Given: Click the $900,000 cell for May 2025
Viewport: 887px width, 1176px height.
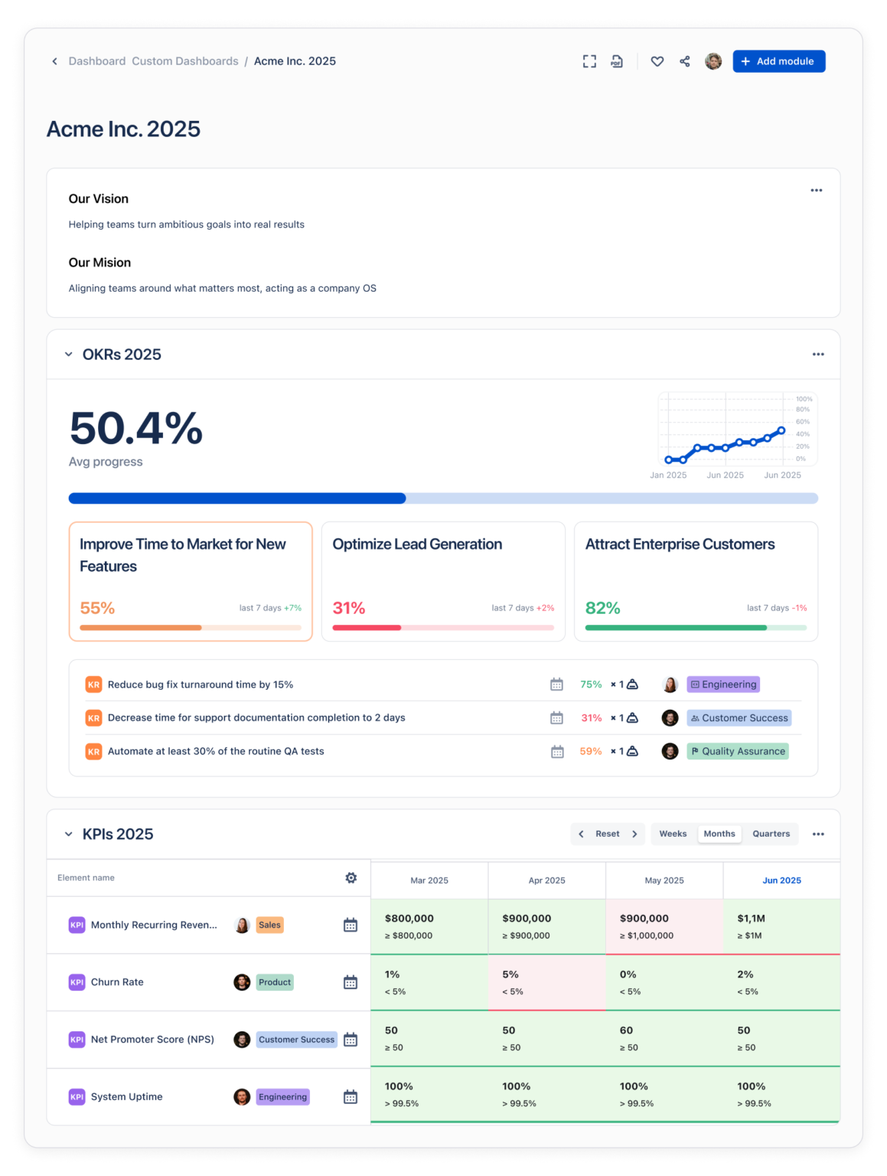Looking at the screenshot, I should click(664, 926).
